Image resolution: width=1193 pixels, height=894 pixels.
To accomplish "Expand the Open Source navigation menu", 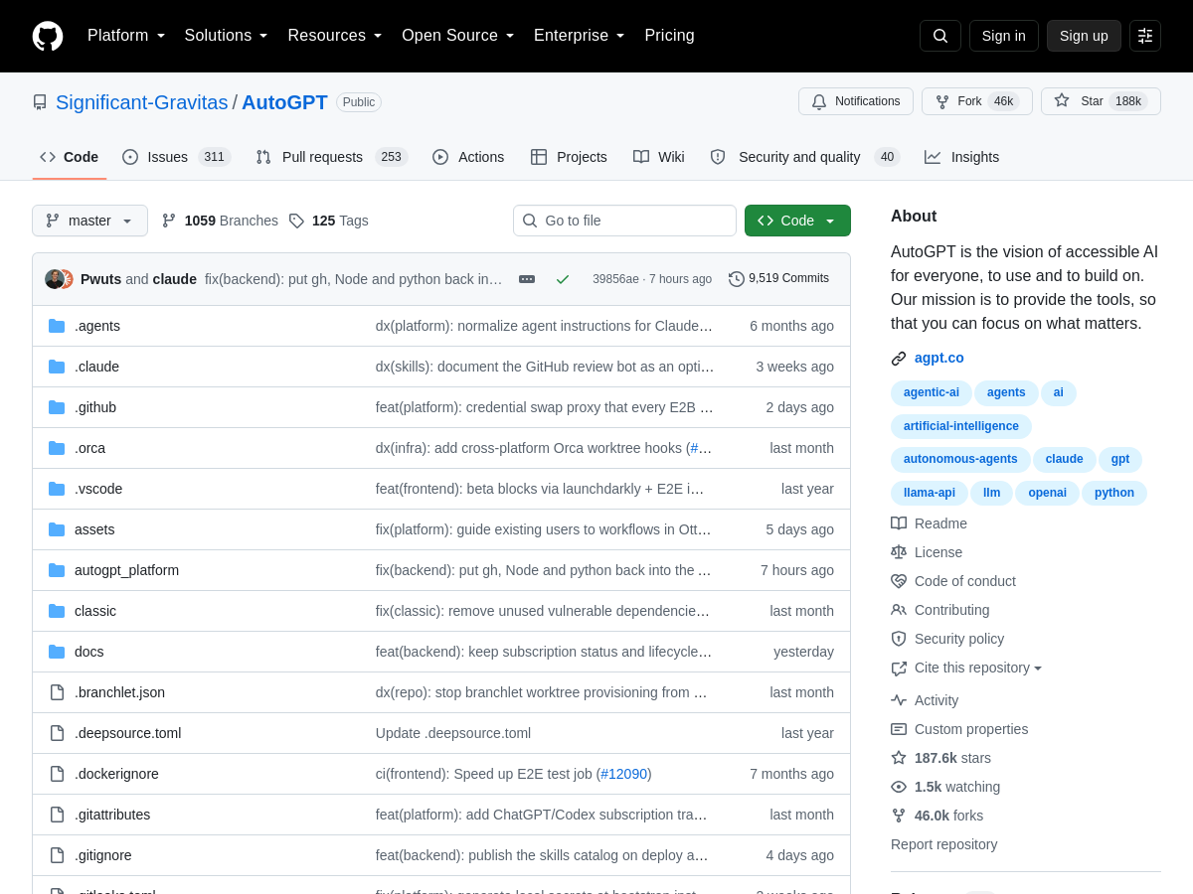I will coord(458,36).
